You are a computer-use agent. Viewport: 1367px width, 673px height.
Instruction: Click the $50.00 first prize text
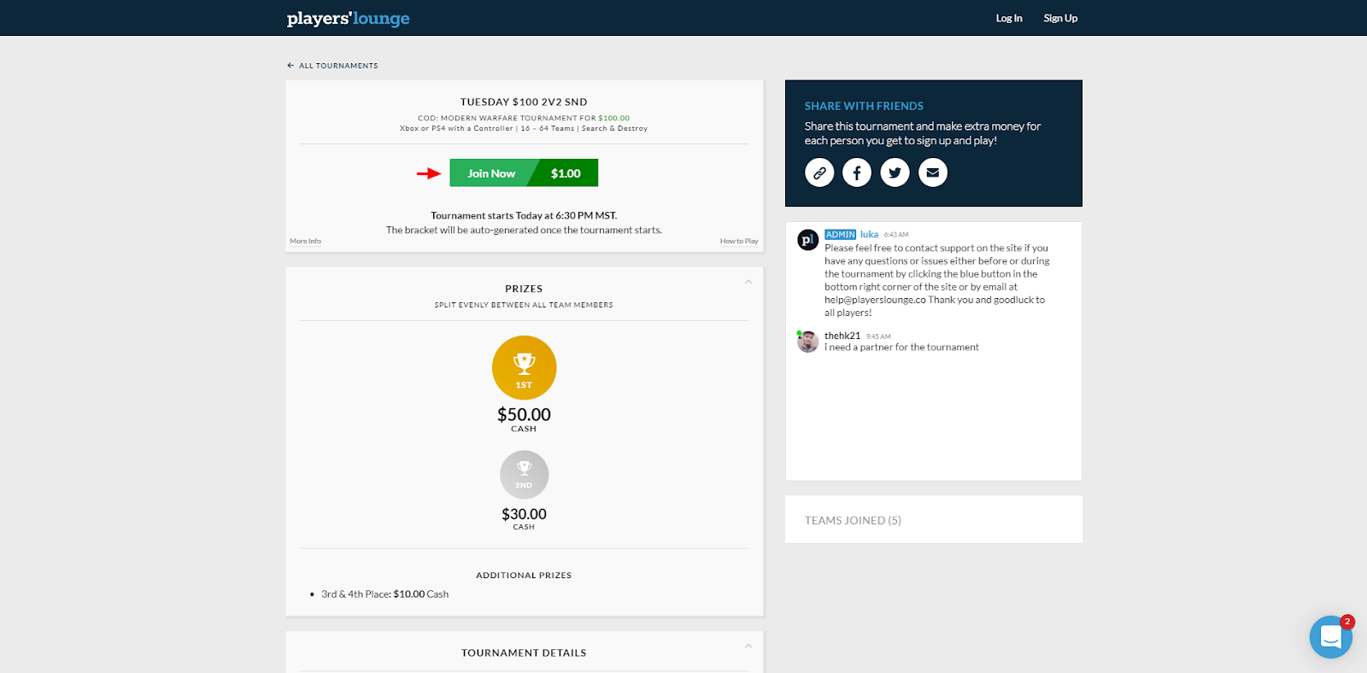tap(524, 415)
